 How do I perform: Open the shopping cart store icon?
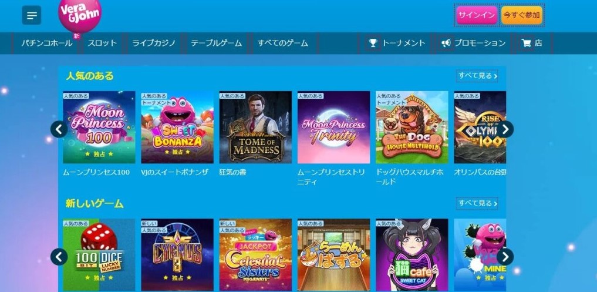[527, 43]
